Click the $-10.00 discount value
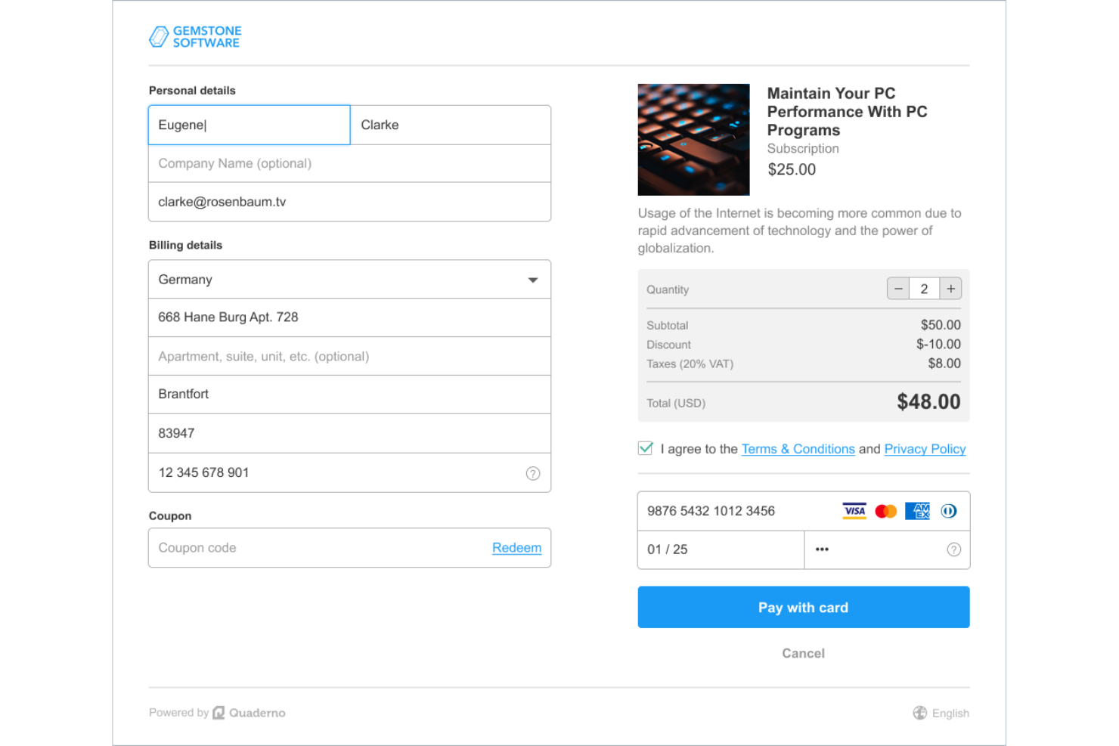Viewport: 1119px width, 746px height. coord(938,344)
